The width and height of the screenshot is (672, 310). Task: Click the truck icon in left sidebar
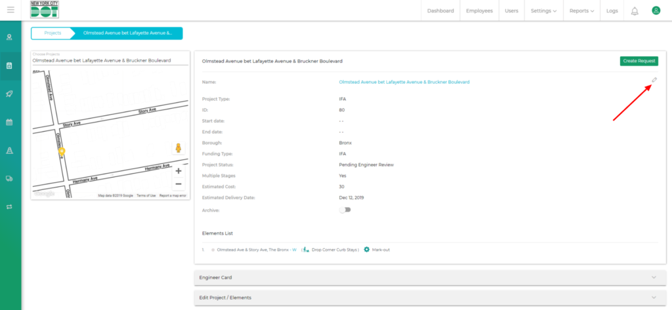(x=10, y=178)
